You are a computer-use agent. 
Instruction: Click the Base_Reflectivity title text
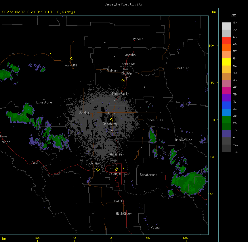tap(124, 4)
